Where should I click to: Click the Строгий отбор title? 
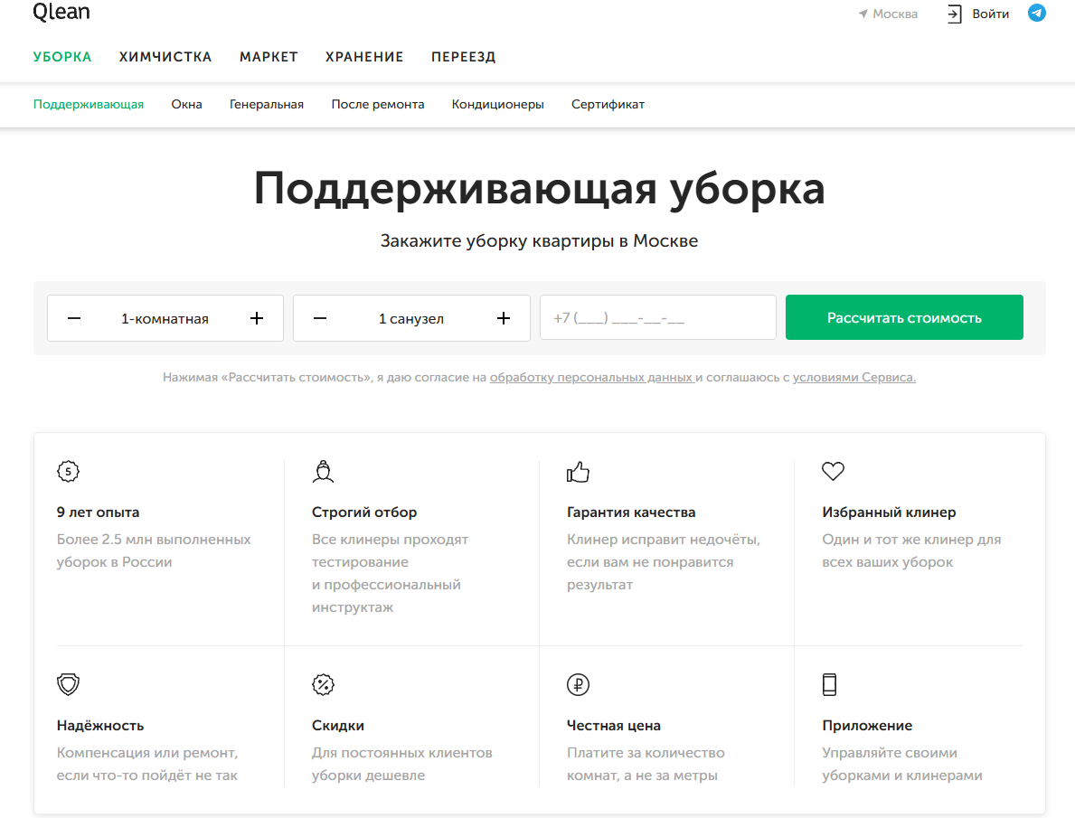pos(364,512)
